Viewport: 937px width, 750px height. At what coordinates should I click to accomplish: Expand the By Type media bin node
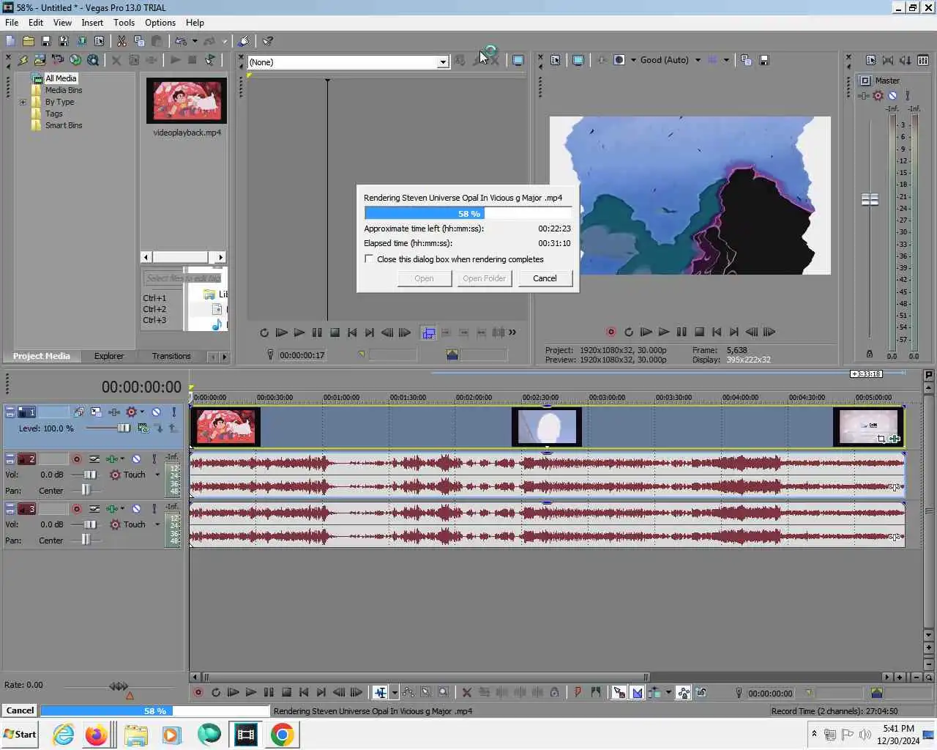23,102
